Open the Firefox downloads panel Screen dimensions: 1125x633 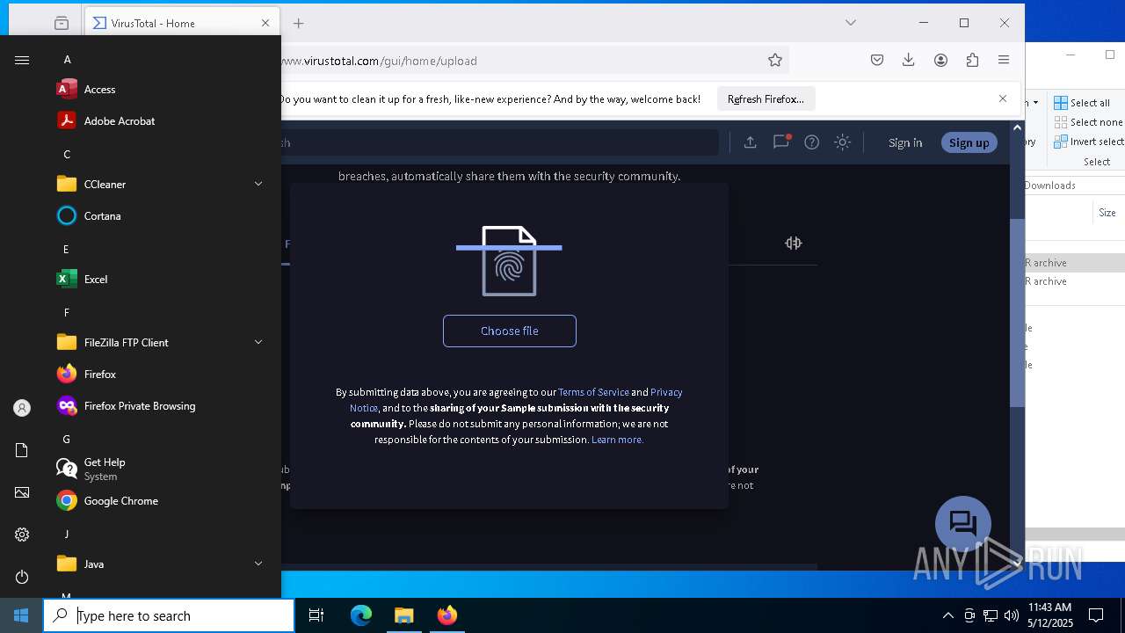click(x=909, y=60)
